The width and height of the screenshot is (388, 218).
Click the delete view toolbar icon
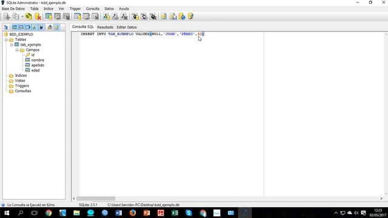click(x=124, y=16)
